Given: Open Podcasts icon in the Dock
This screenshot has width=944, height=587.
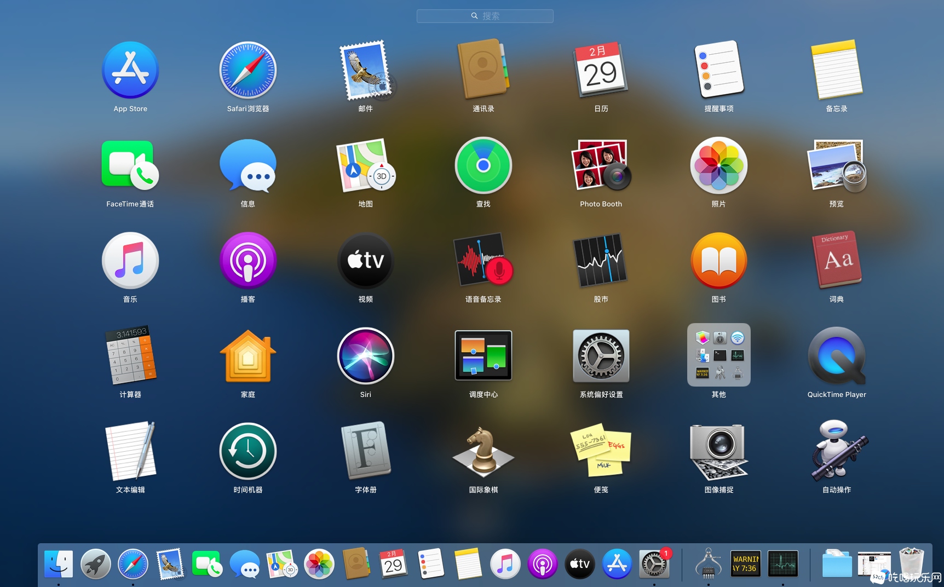Looking at the screenshot, I should (x=543, y=563).
